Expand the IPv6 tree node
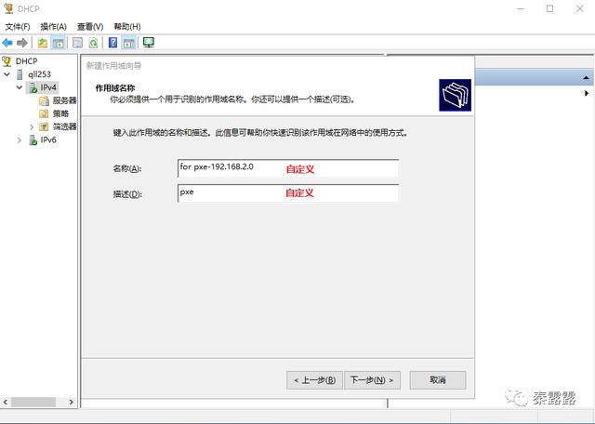 (x=20, y=140)
